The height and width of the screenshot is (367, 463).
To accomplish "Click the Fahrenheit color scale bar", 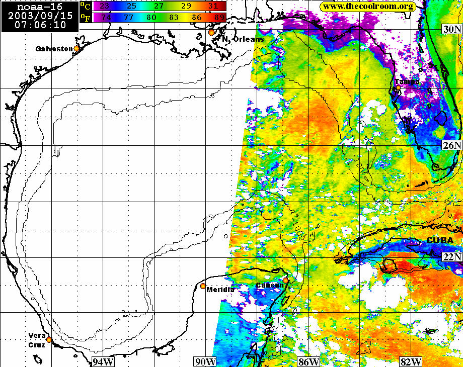I will [160, 18].
